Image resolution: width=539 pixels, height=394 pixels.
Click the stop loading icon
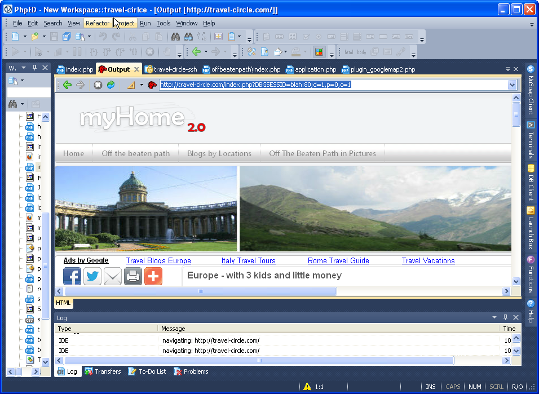click(x=98, y=85)
